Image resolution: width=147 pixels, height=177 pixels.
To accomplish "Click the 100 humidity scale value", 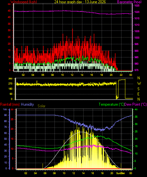I will tap(5, 110).
